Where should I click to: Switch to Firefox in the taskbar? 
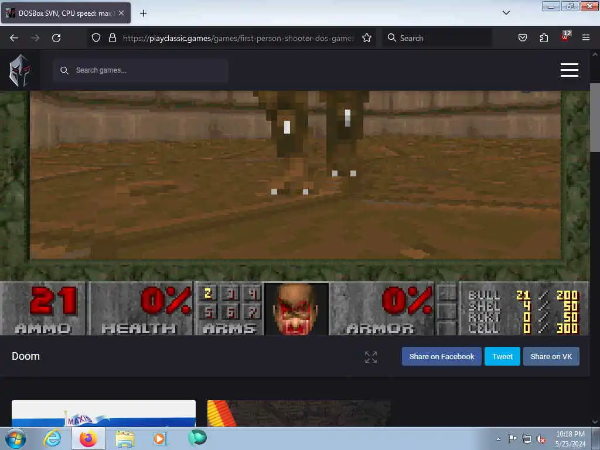[88, 438]
